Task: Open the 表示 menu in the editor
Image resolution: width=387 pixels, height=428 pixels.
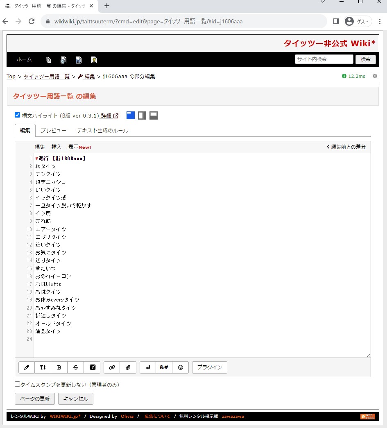Action: click(x=73, y=147)
